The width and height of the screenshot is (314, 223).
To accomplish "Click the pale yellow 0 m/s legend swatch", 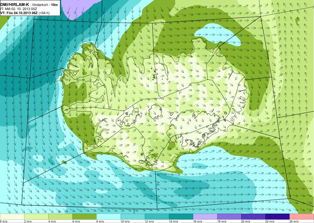I will pyautogui.click(x=12, y=217).
